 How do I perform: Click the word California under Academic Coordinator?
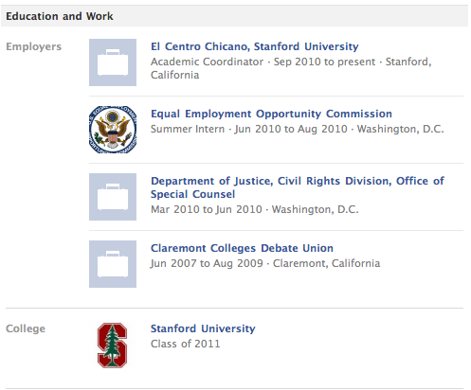pyautogui.click(x=175, y=75)
